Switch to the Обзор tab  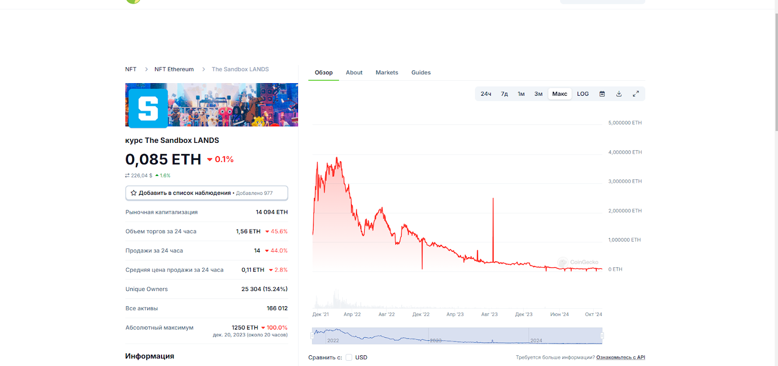tap(324, 72)
